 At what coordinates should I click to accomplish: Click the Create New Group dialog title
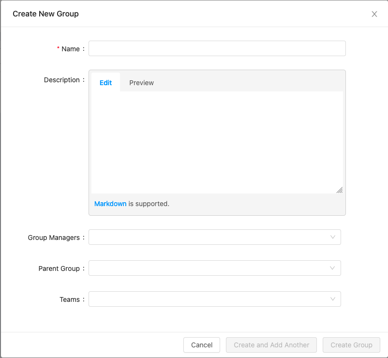point(45,14)
